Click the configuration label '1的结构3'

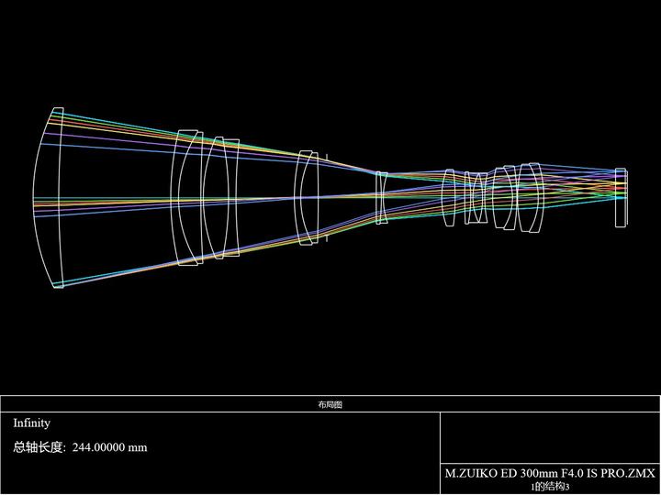(550, 487)
